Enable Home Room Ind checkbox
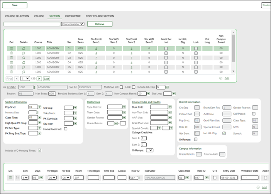Image resolution: width=271 pixels, height=194 pixels. point(66,129)
